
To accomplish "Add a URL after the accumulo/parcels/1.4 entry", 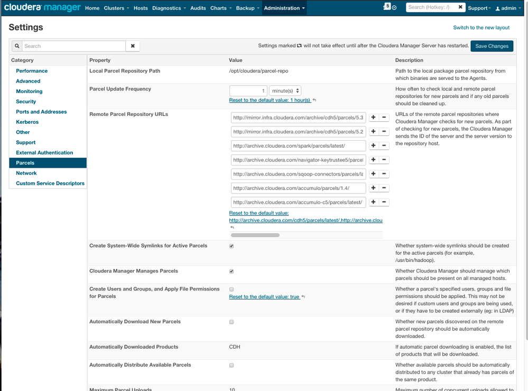I will click(x=373, y=188).
